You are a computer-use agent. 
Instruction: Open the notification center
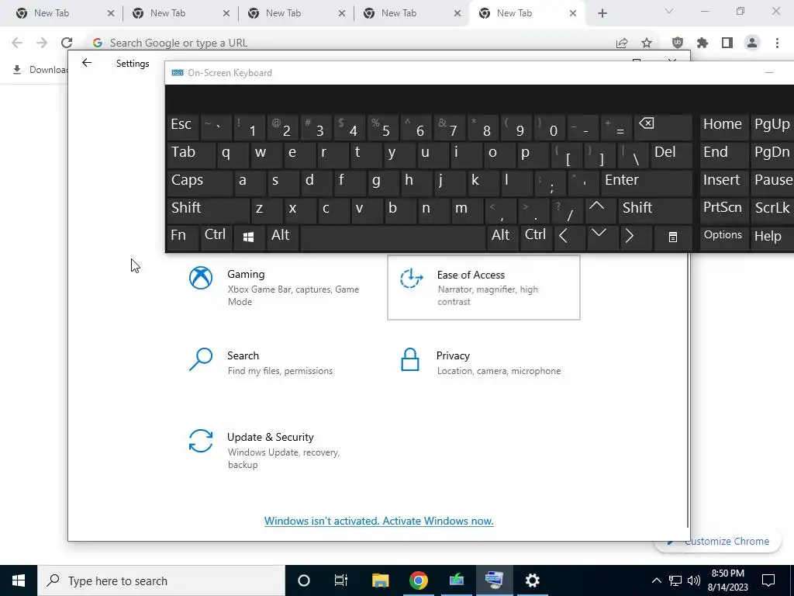click(768, 580)
